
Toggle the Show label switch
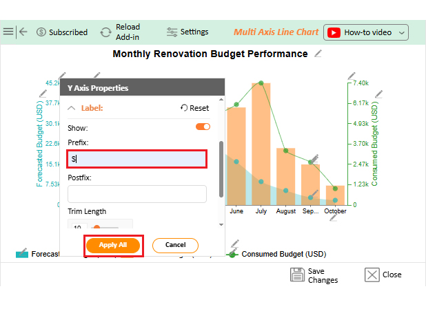(x=203, y=127)
